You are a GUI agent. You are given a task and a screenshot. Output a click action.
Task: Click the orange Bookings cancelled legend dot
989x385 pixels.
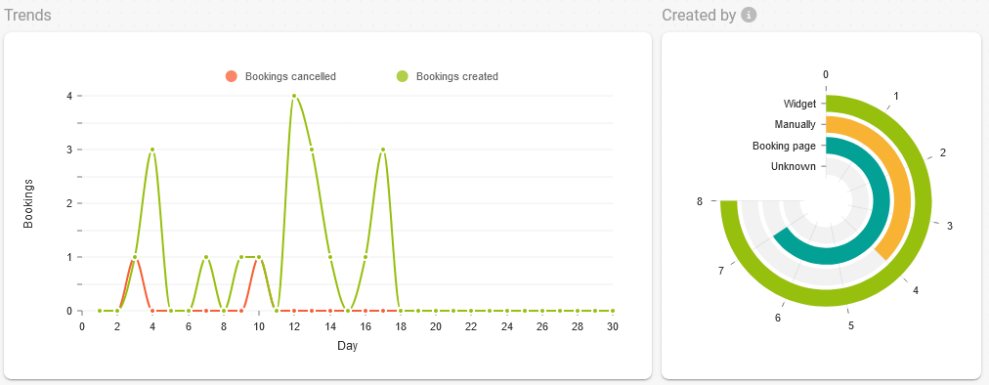tap(231, 76)
